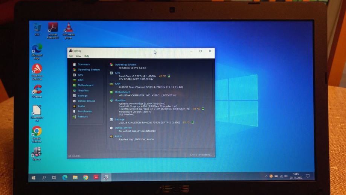Open Audio in the sidebar list
Image resolution: width=346 pixels, height=195 pixels.
coord(81,106)
